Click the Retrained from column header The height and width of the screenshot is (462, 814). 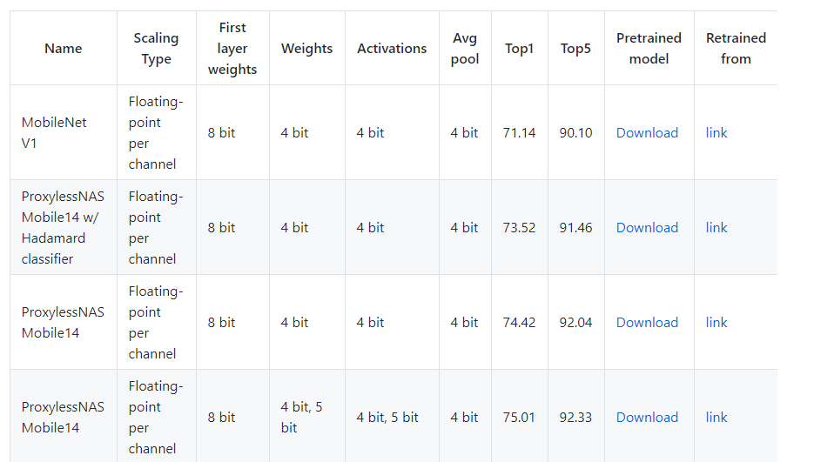pos(737,48)
